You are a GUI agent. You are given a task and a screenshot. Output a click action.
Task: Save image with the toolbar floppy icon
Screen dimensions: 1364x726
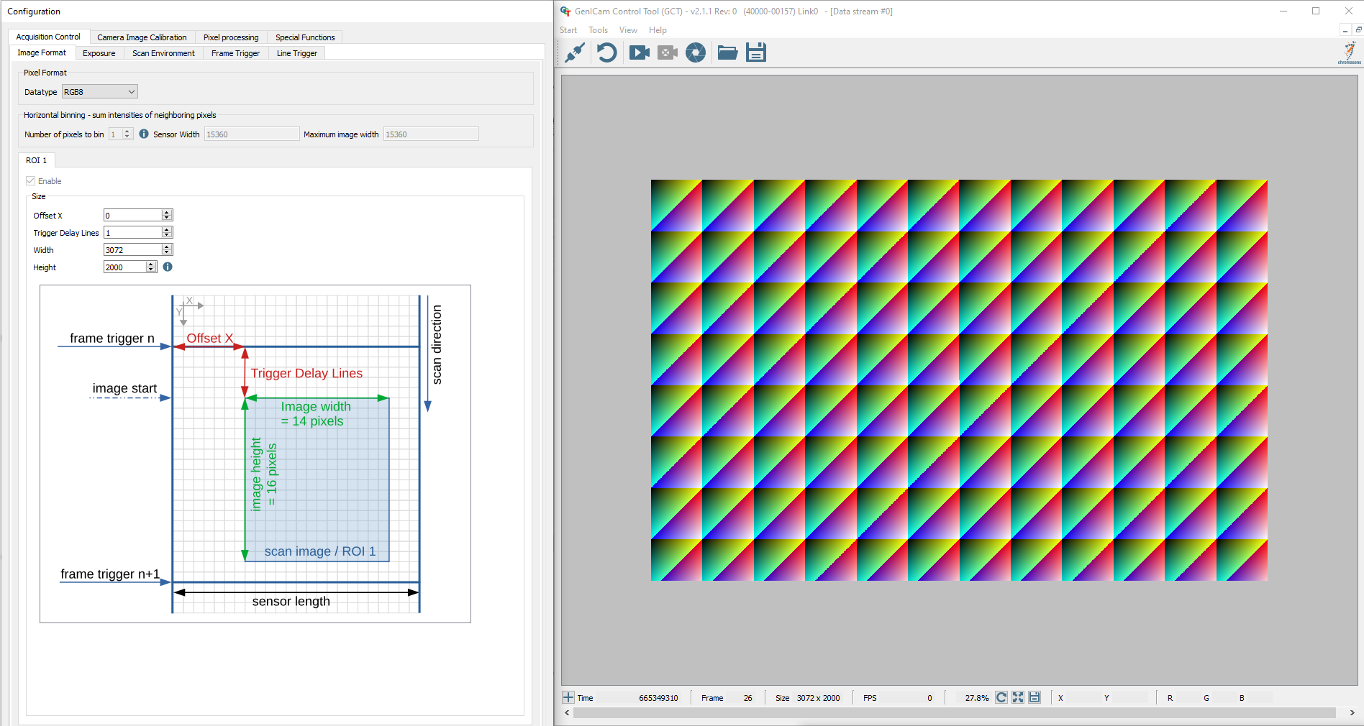click(756, 52)
